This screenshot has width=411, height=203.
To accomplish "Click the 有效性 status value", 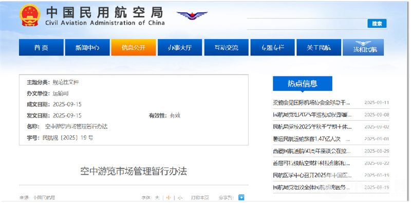I will point(175,115).
